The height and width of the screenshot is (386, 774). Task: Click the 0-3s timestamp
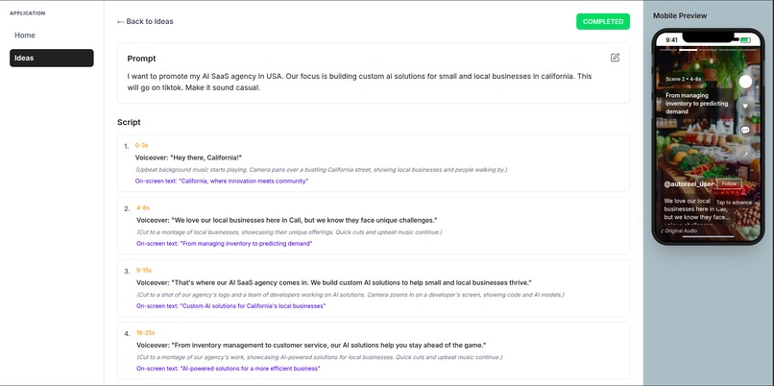(142, 145)
